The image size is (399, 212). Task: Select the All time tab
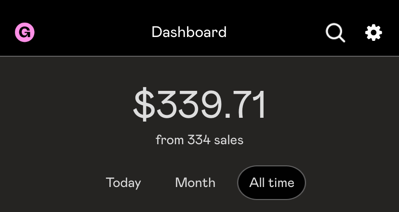[x=271, y=183]
